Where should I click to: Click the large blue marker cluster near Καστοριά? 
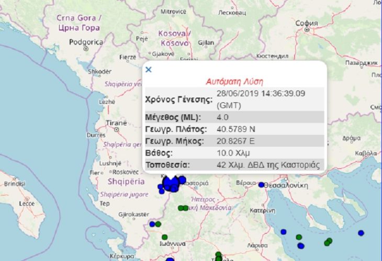tap(171, 183)
